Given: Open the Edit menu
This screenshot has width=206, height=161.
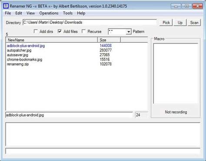Looking at the screenshot, I should (19, 13).
